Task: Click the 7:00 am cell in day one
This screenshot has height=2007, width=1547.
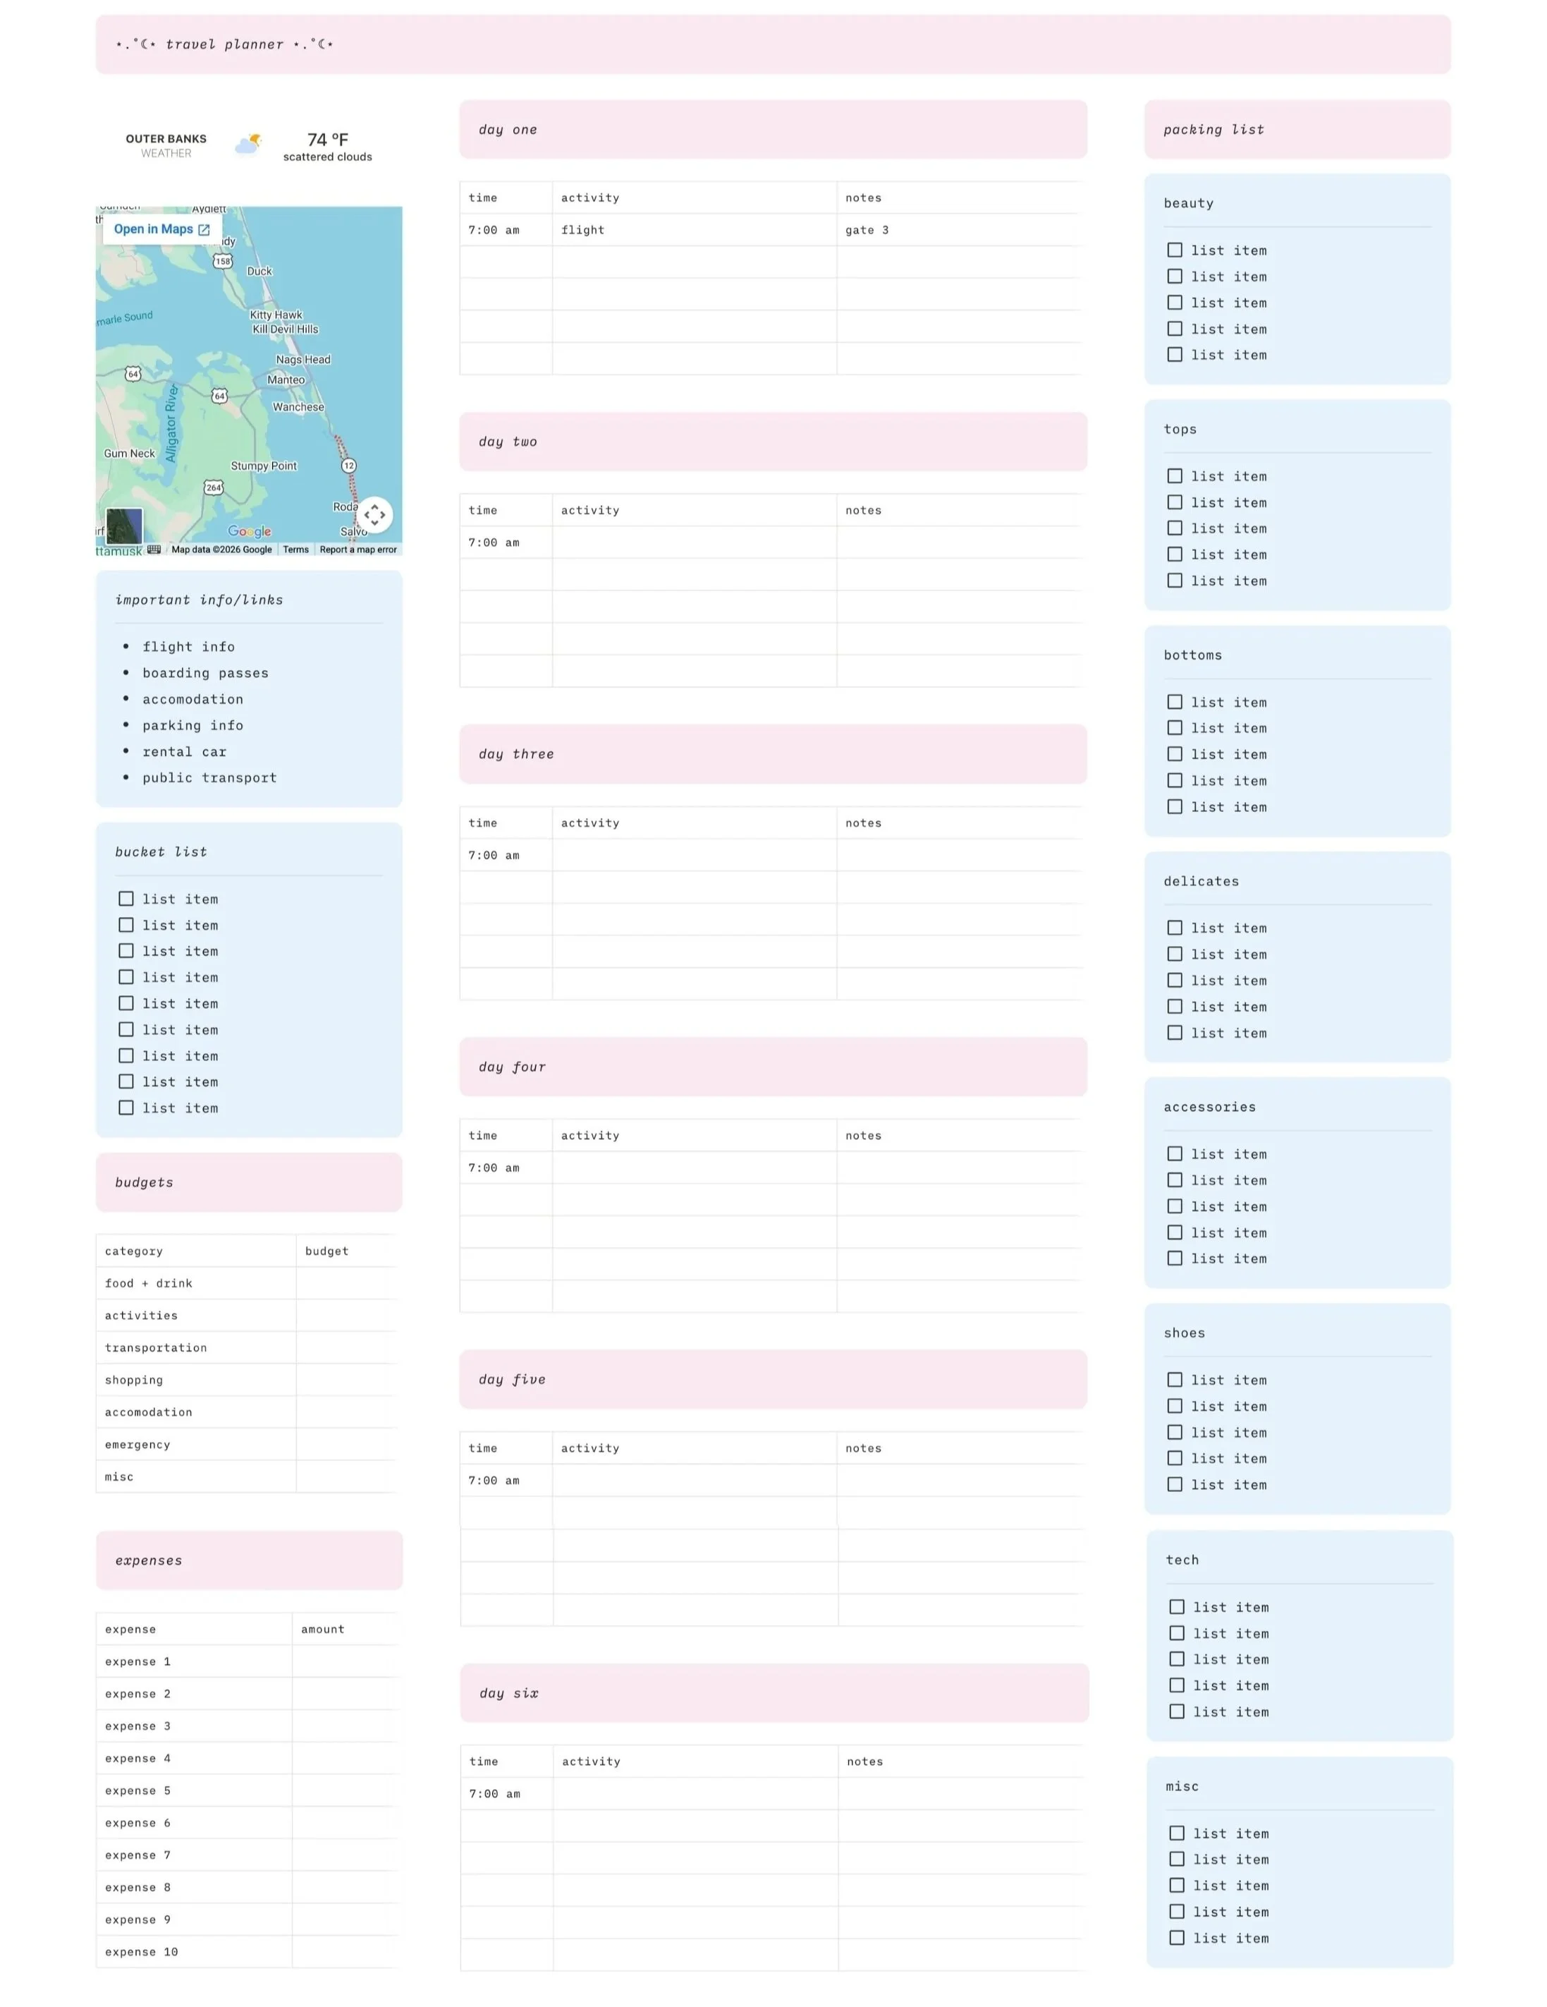Action: coord(506,230)
